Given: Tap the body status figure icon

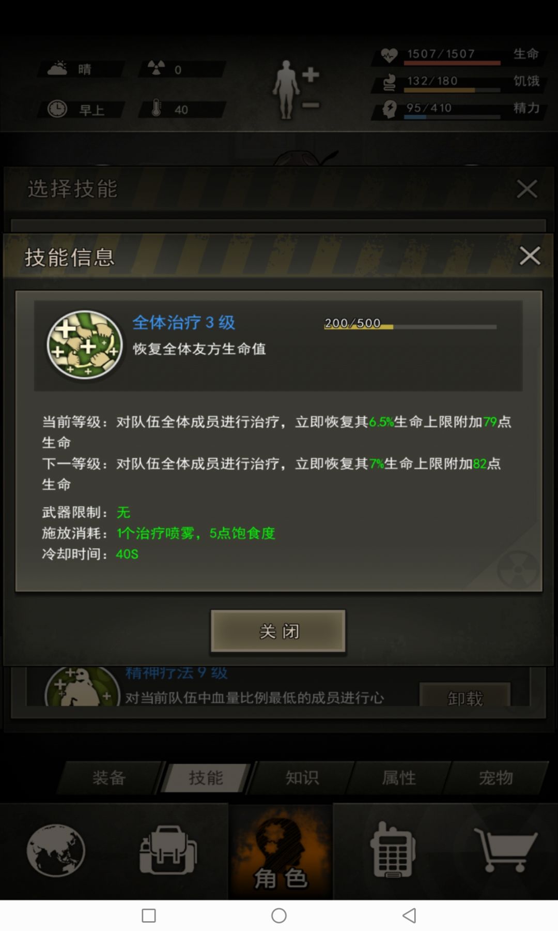Looking at the screenshot, I should tap(297, 89).
